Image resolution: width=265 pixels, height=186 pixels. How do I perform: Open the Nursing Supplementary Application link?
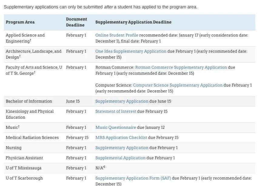pyautogui.click(x=122, y=148)
